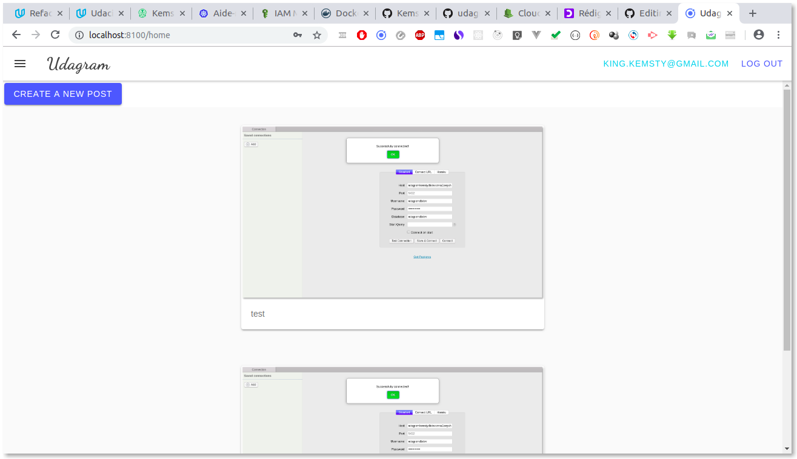Screen dimensions: 797x459
Task: Click the Udagram logo title
Action: tap(79, 64)
